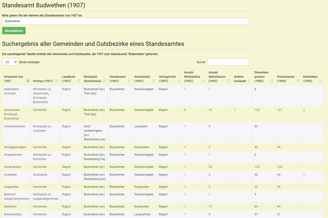Open Kackschen link in Augskallen row
Image resolution: width=328 pixels, height=218 pixels.
click(142, 187)
